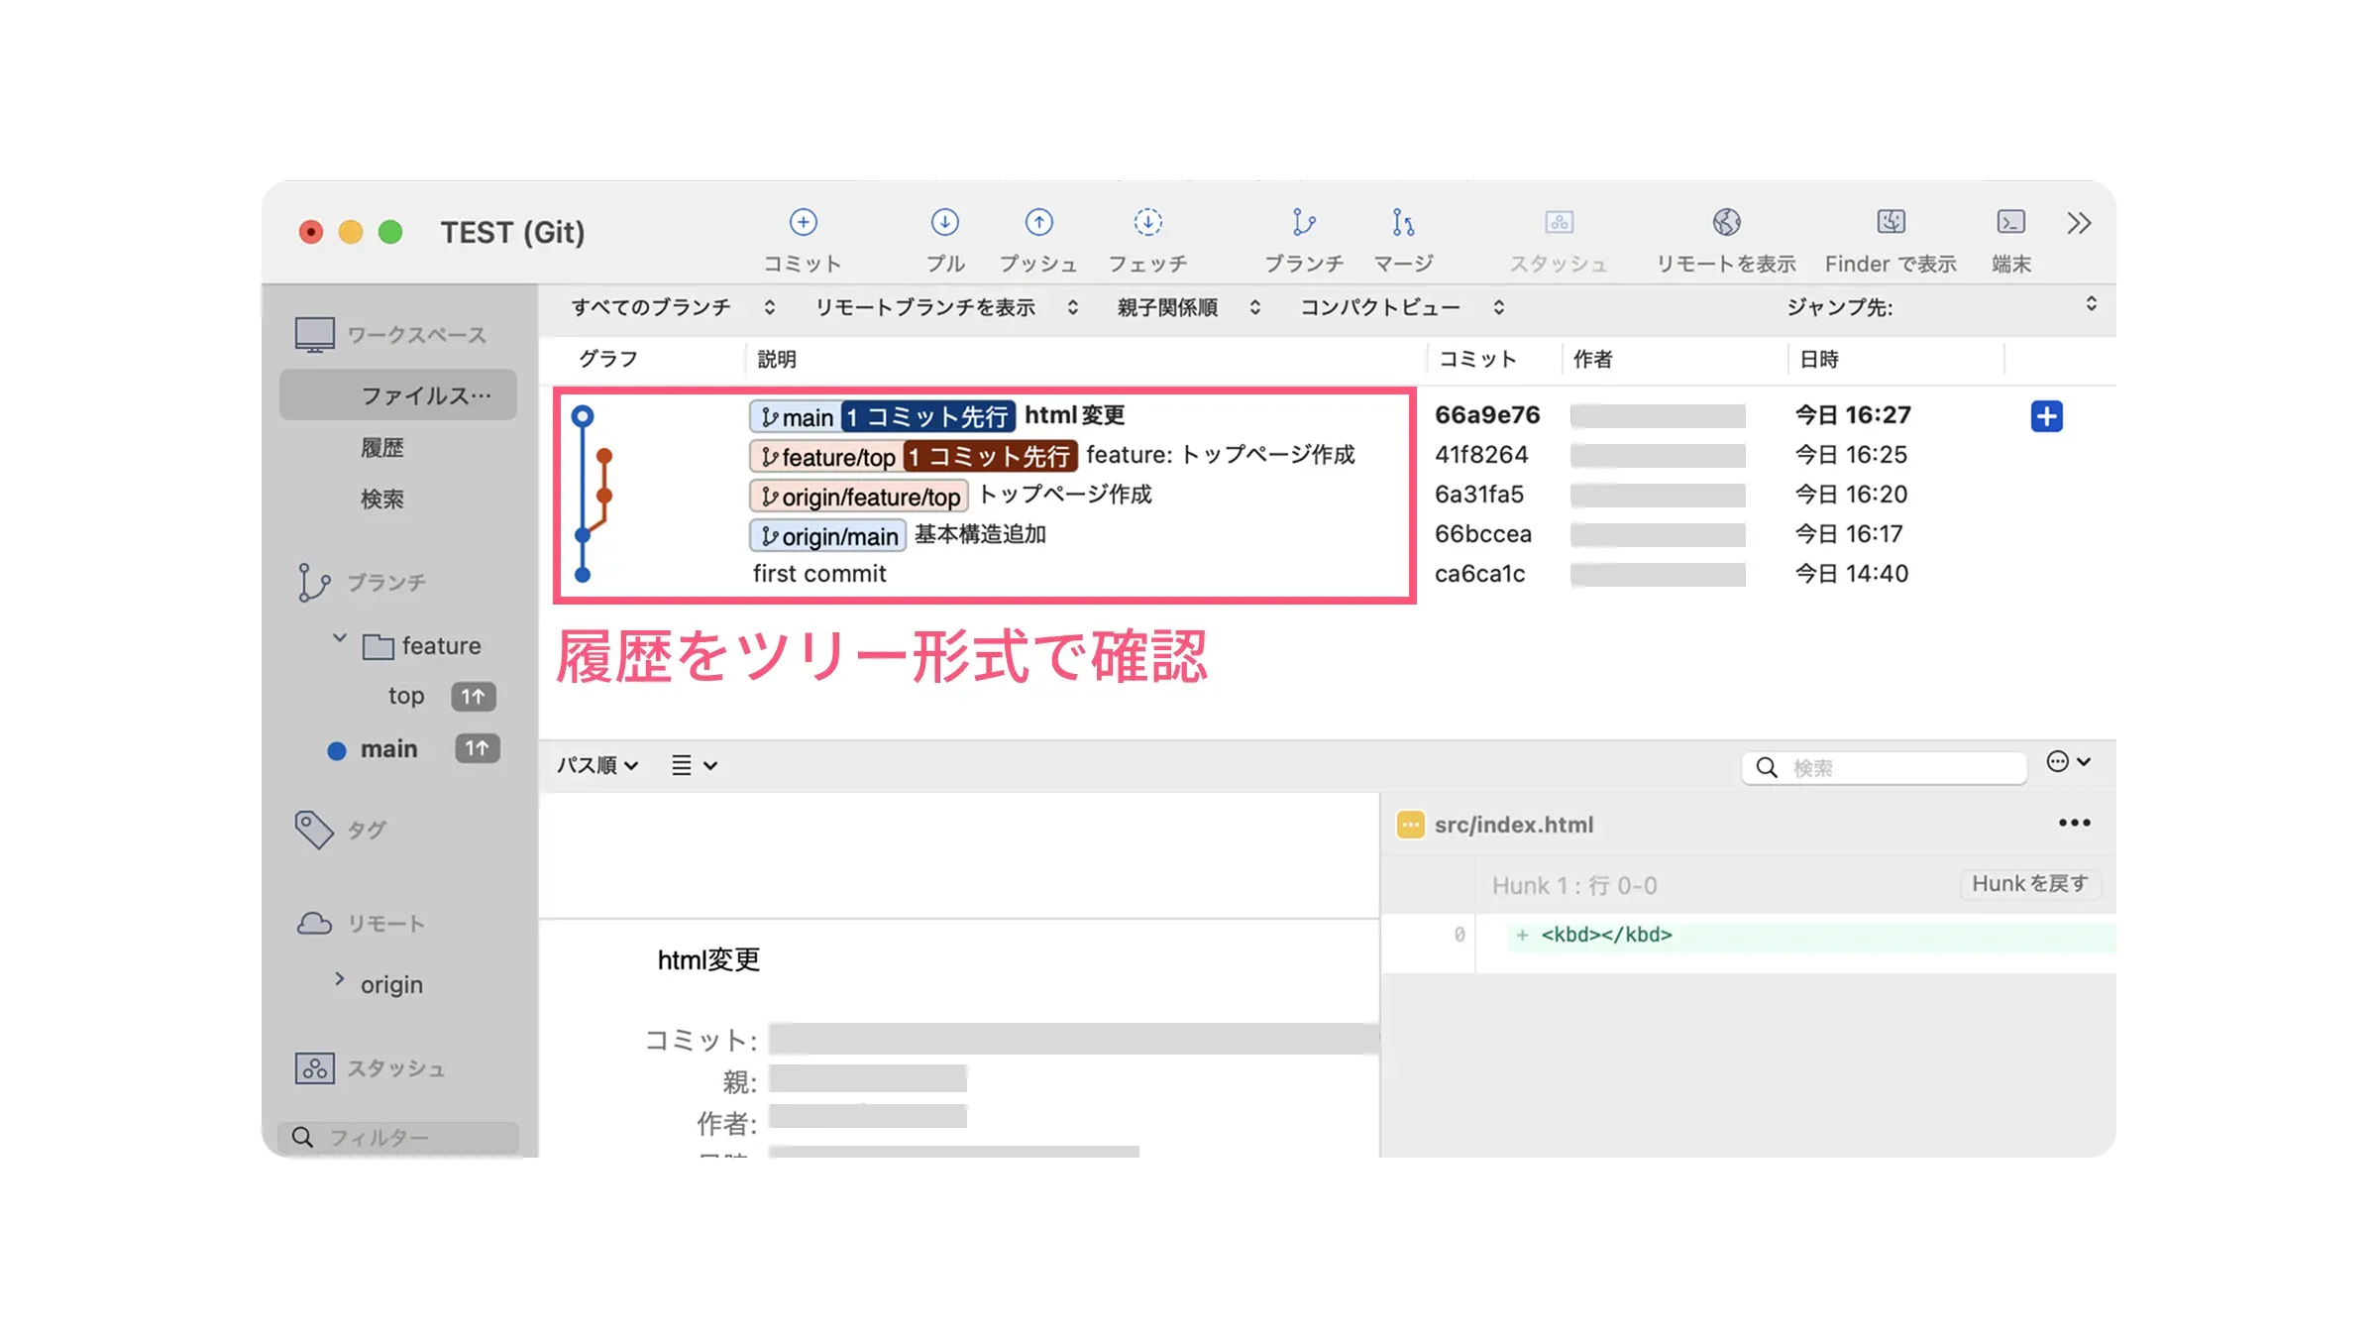Open the 端末 (Terminal) toolbar icon

coord(2010,222)
